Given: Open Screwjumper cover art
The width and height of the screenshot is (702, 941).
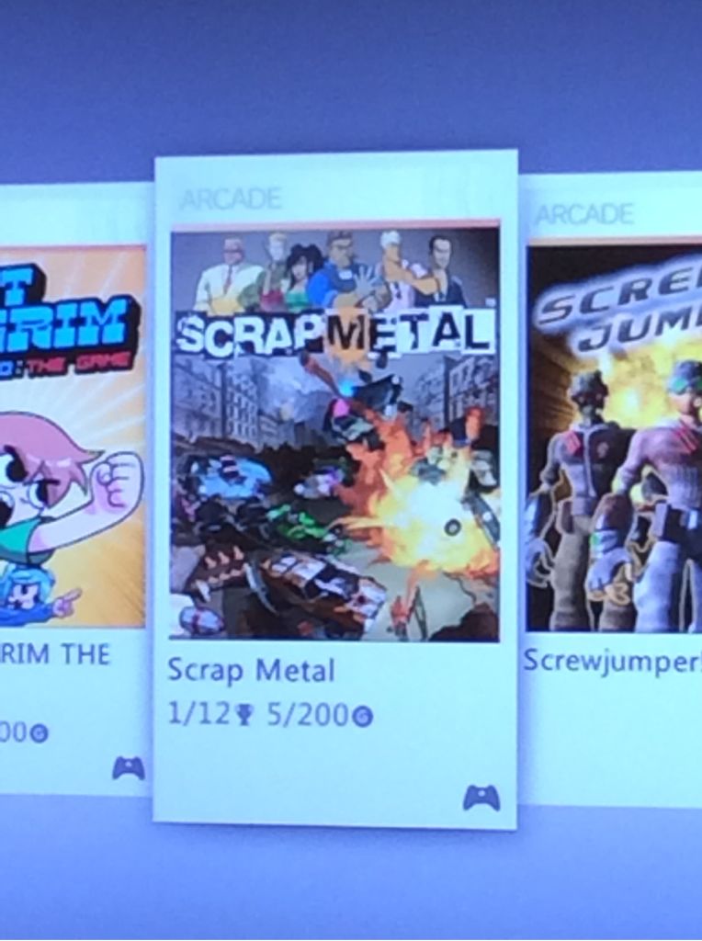Looking at the screenshot, I should coord(615,437).
